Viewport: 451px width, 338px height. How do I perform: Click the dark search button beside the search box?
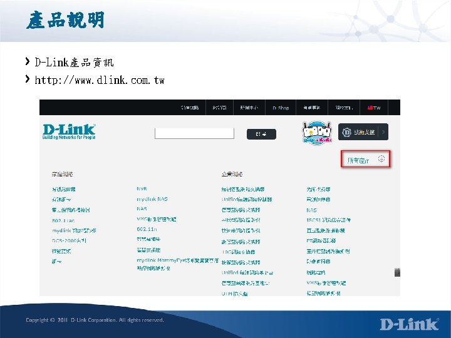261,134
